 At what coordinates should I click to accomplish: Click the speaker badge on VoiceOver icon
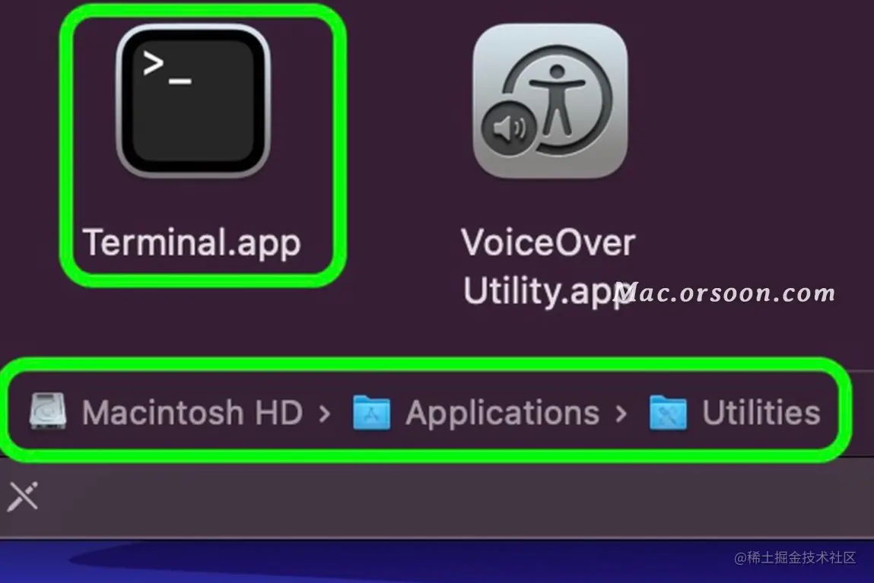point(508,128)
